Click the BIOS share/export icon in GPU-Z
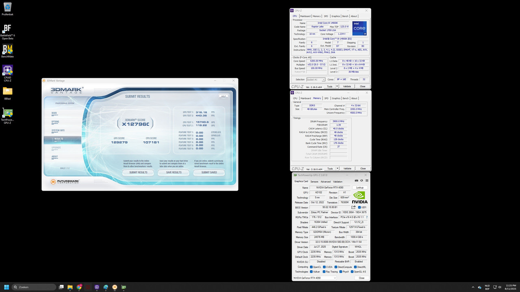 coord(353,207)
